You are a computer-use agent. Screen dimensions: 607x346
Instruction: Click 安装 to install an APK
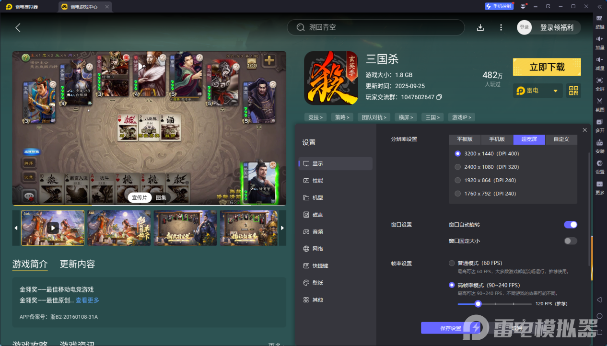[599, 146]
